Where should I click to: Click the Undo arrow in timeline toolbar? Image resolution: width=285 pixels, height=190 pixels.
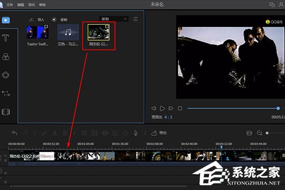coord(15,133)
